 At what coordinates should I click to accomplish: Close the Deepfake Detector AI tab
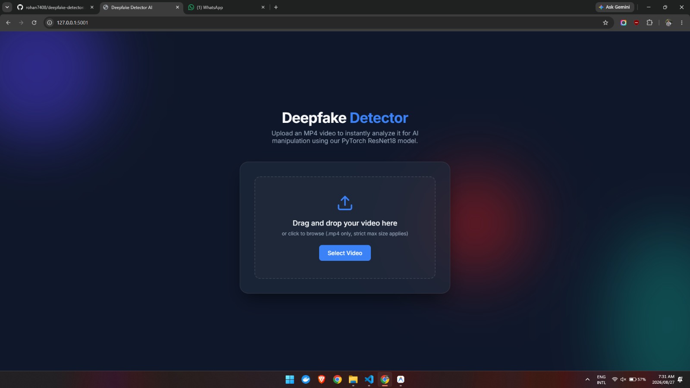[x=177, y=7]
